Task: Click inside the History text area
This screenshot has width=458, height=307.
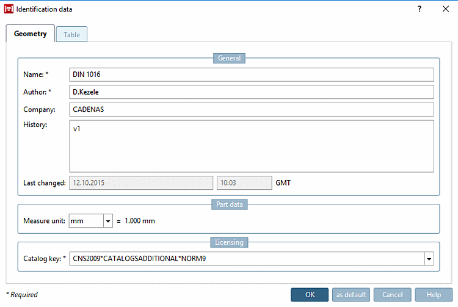Action: pos(252,146)
